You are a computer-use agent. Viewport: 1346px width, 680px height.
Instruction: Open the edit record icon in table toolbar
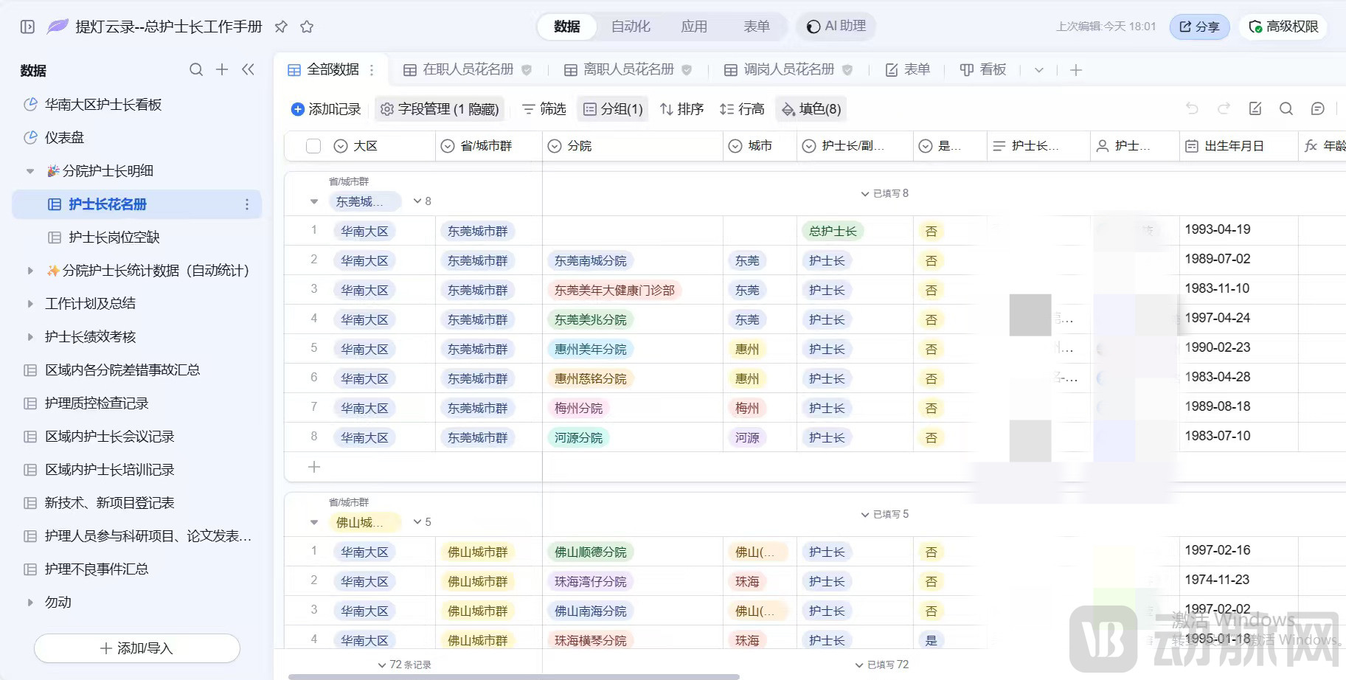[x=1256, y=108]
